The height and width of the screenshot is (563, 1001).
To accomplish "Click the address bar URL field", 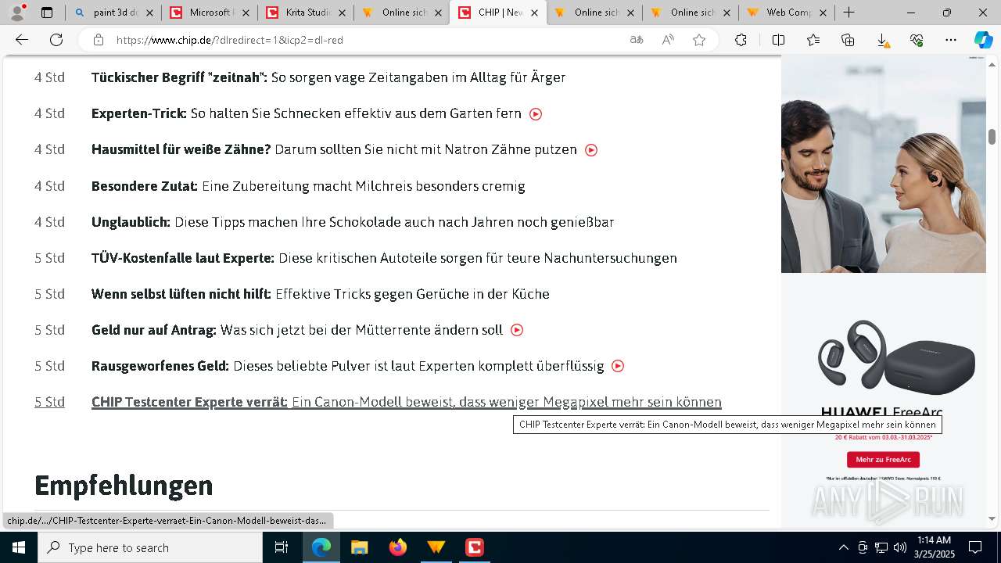I will [368, 40].
